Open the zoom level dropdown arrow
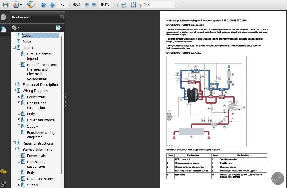 click(x=113, y=5)
